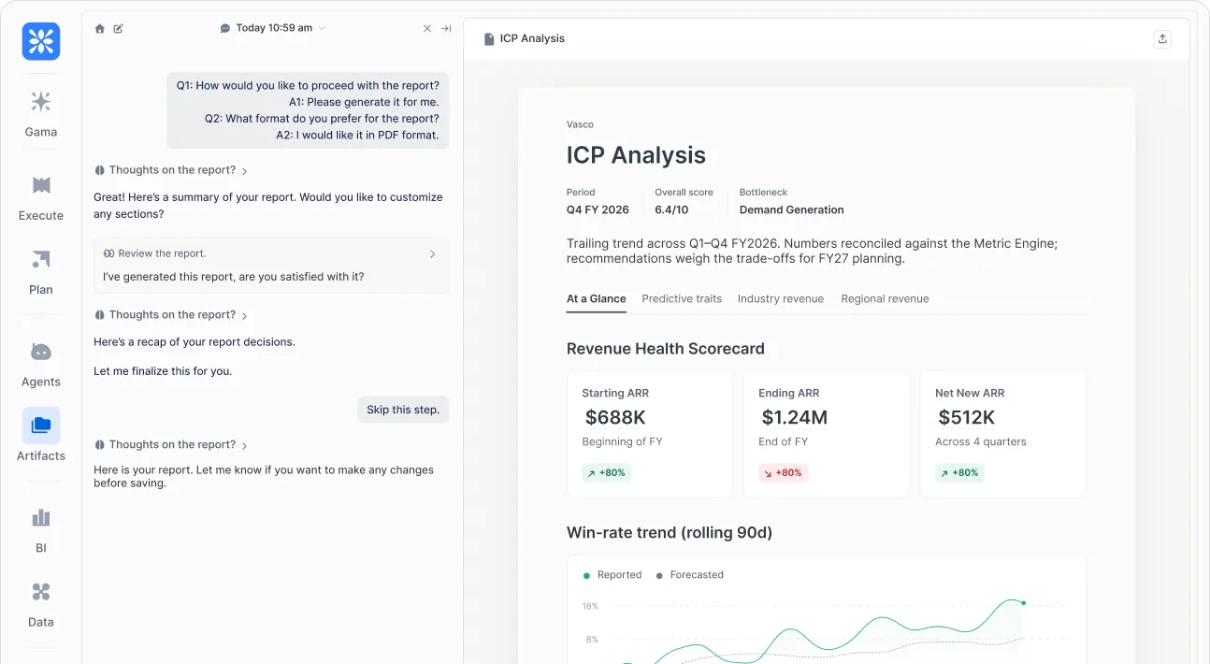
Task: Click the Win-rate trend (rolling 90d) heading
Action: click(x=670, y=533)
